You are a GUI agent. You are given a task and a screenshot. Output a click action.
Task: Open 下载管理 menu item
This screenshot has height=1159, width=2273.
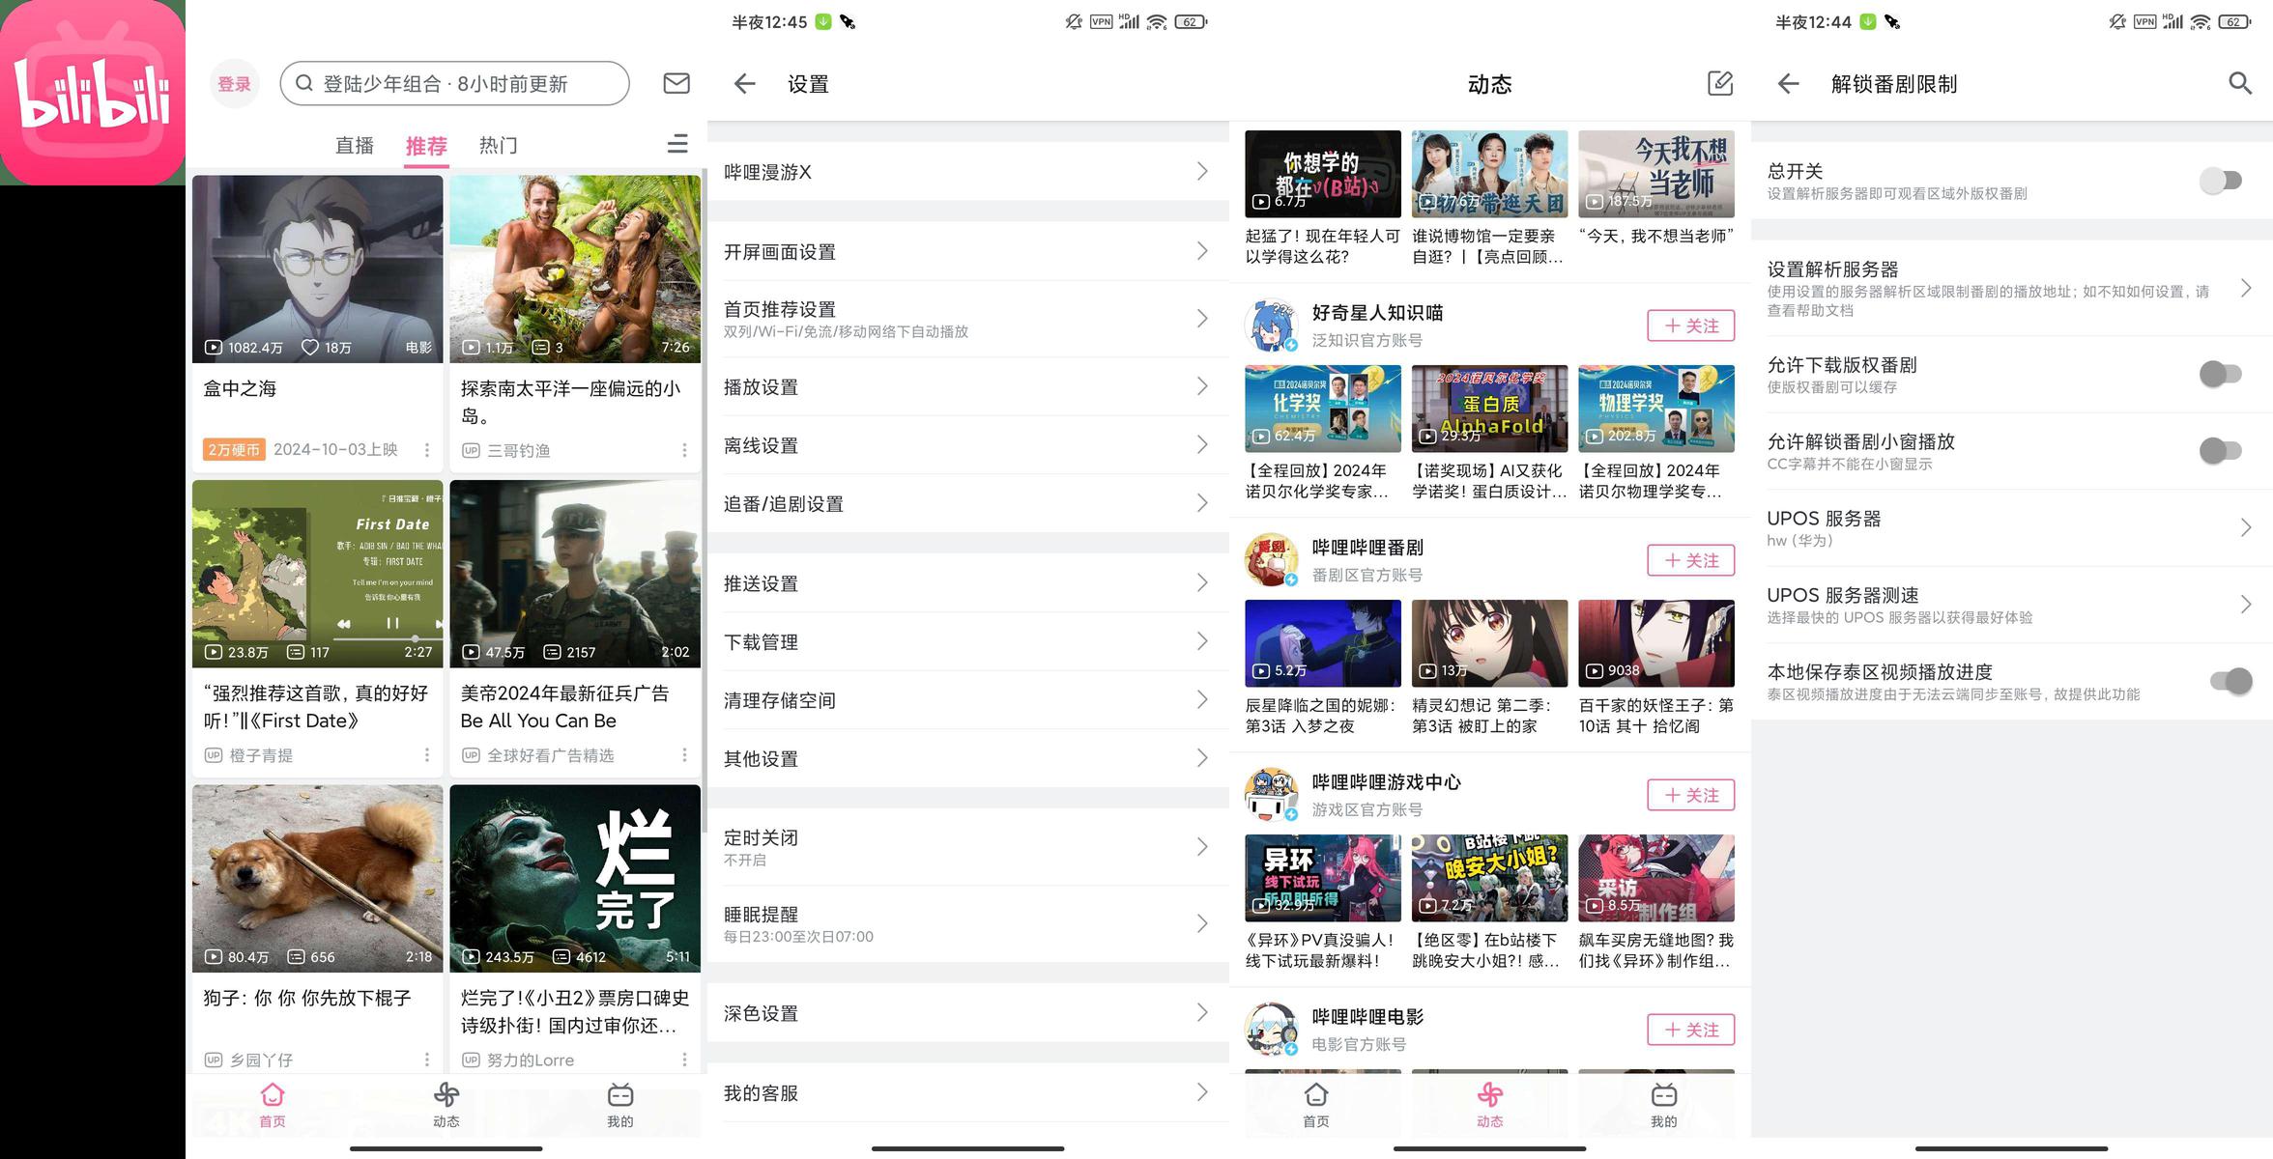(x=968, y=642)
